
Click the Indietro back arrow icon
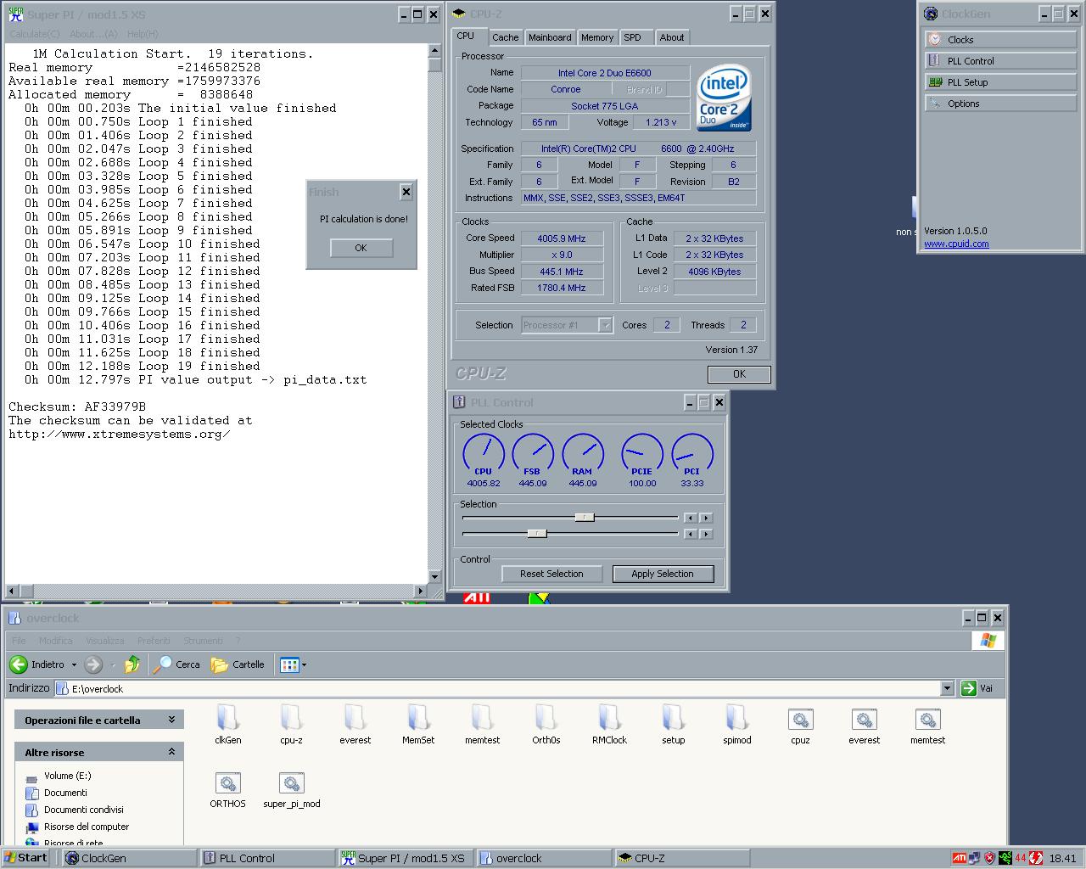pyautogui.click(x=19, y=664)
